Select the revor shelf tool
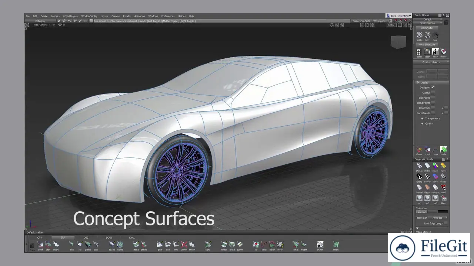The height and width of the screenshot is (266, 474). point(280,245)
